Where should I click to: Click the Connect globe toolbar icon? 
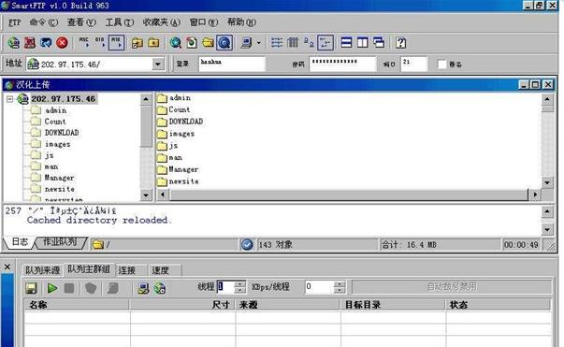[x=14, y=43]
